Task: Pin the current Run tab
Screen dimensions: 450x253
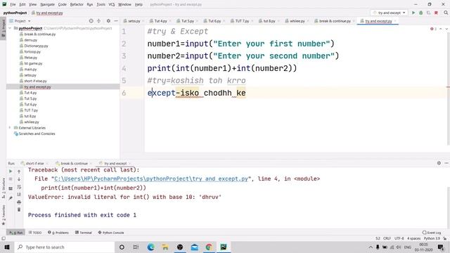Action: click(x=11, y=198)
